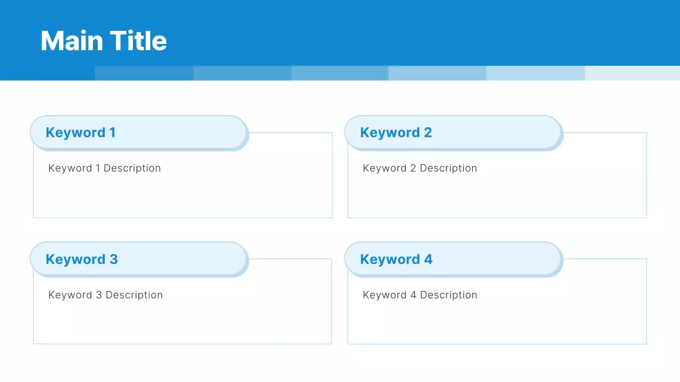Click the fourth segment of the header stripe
The width and height of the screenshot is (680, 382).
437,73
